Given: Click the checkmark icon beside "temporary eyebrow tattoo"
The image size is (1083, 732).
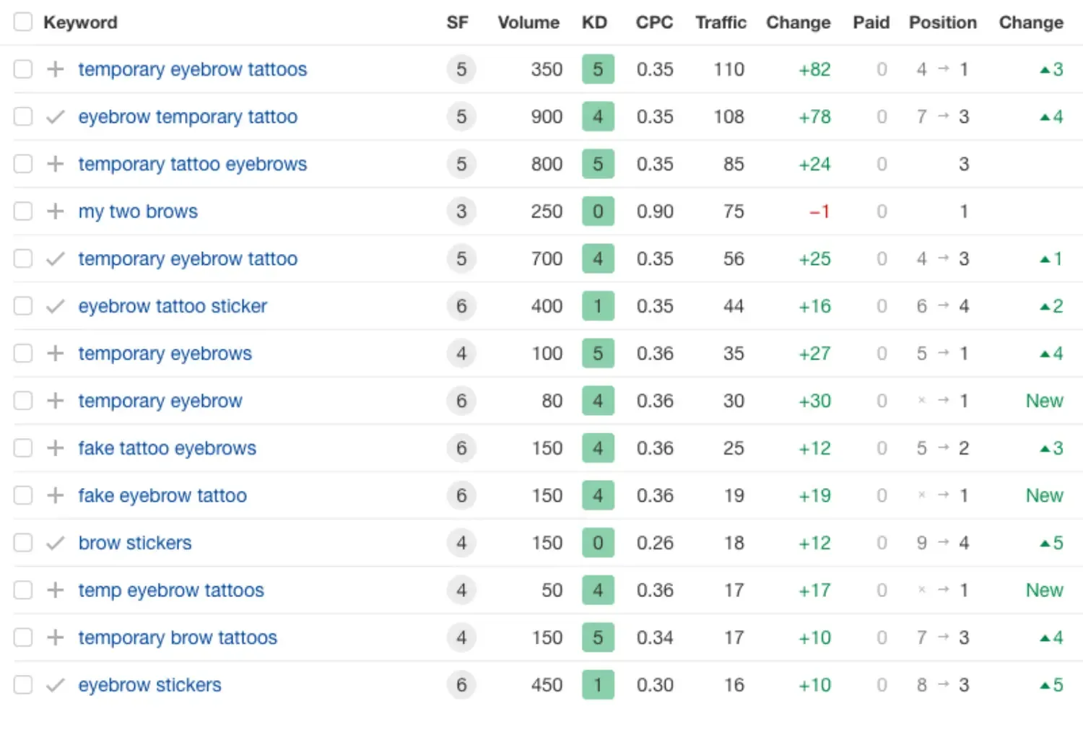Looking at the screenshot, I should coord(55,258).
